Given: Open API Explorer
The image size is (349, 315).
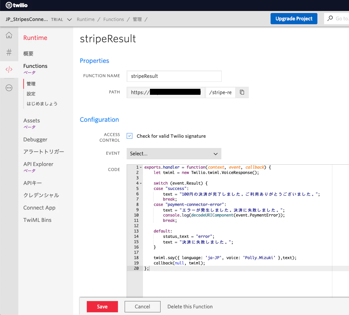Looking at the screenshot, I should point(38,164).
